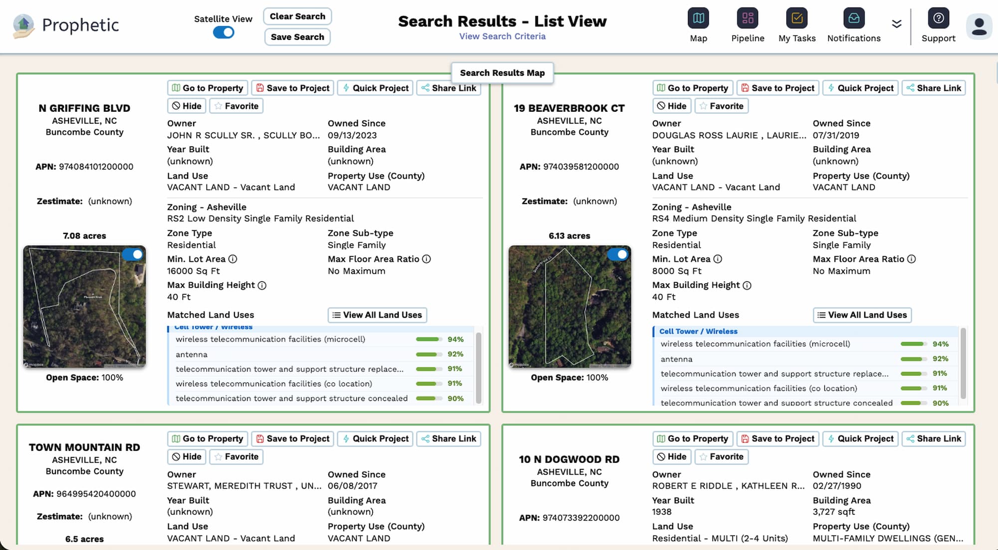Share Link for 10 N Dogwood Rd
998x550 pixels.
(934, 439)
